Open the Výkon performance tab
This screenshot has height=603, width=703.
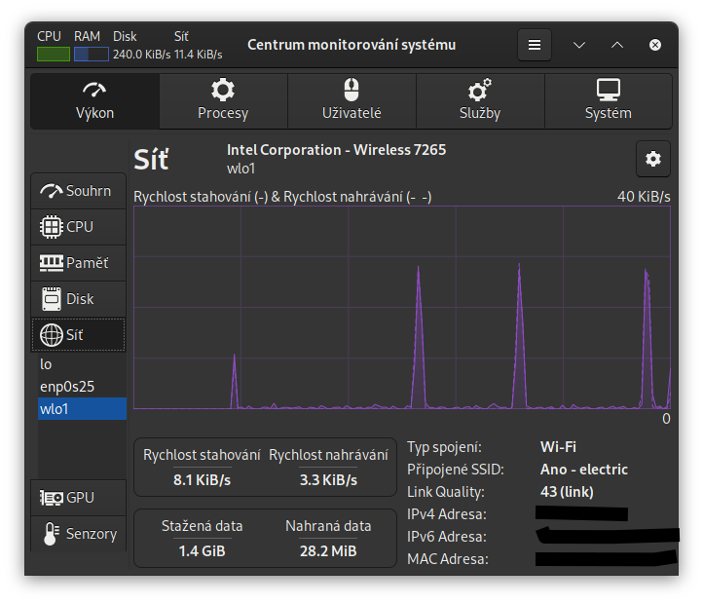pos(94,101)
